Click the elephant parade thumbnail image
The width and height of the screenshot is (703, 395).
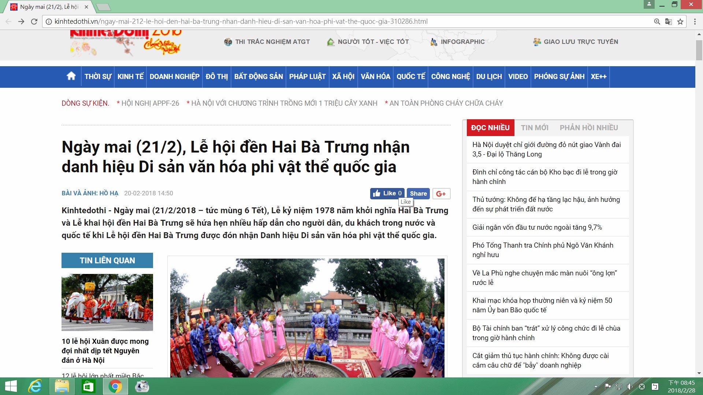coord(107,302)
